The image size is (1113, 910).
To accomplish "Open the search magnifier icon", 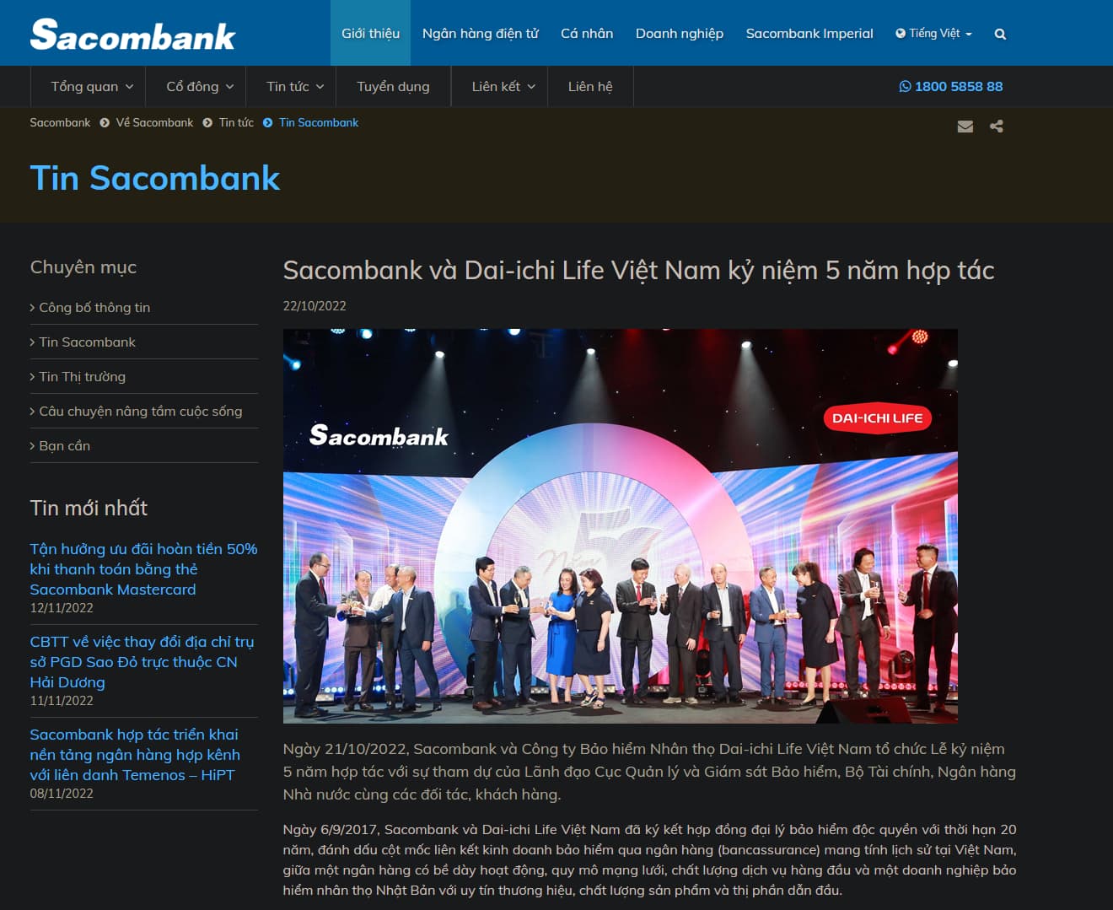I will point(1000,34).
